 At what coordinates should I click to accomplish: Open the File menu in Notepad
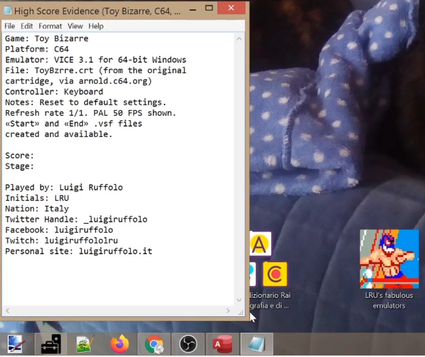click(x=10, y=26)
